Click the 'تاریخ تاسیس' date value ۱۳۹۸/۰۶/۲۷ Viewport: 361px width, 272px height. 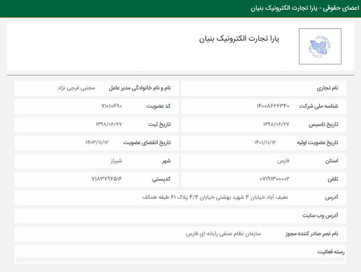(x=276, y=124)
